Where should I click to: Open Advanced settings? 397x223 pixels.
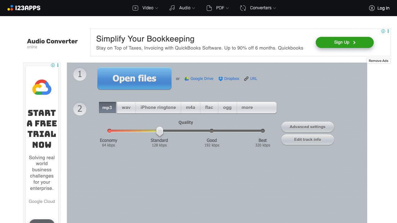coord(307,127)
